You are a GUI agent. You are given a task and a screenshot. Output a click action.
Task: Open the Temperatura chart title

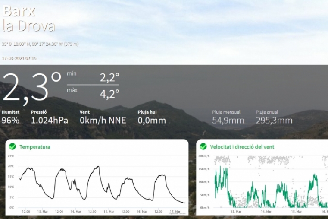point(34,147)
